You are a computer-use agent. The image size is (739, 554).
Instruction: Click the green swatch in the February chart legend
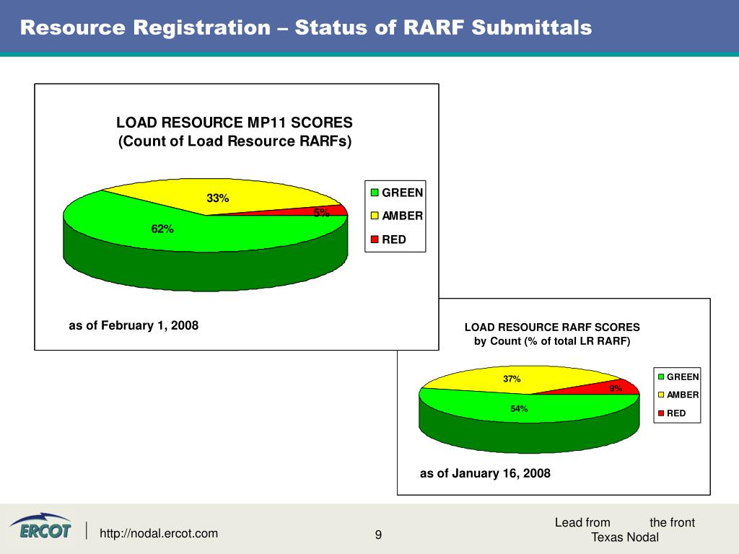(x=375, y=193)
